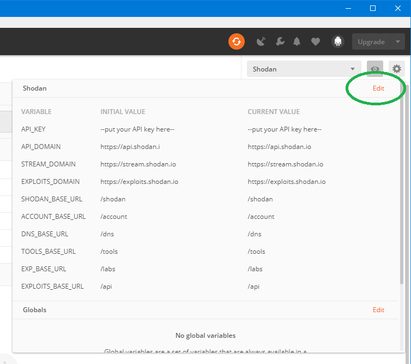Click the Shodan popup section title
The height and width of the screenshot is (364, 411).
click(34, 88)
